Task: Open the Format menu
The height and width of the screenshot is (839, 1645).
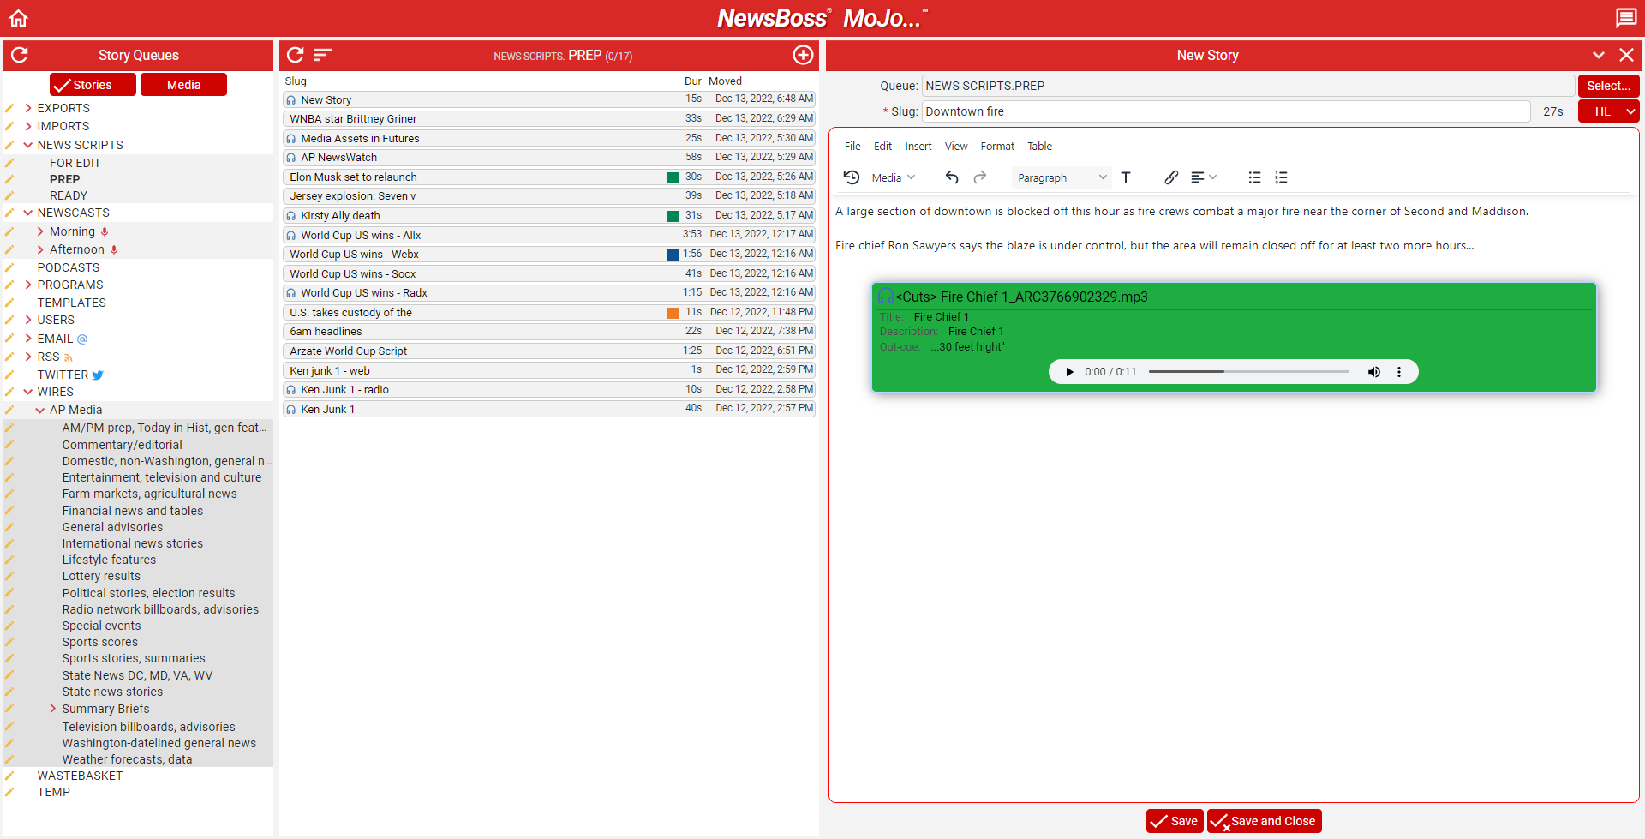Action: [997, 147]
